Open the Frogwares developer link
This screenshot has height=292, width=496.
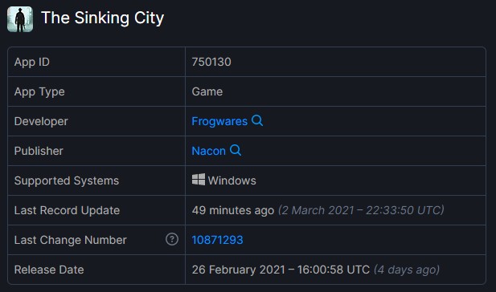pos(219,121)
